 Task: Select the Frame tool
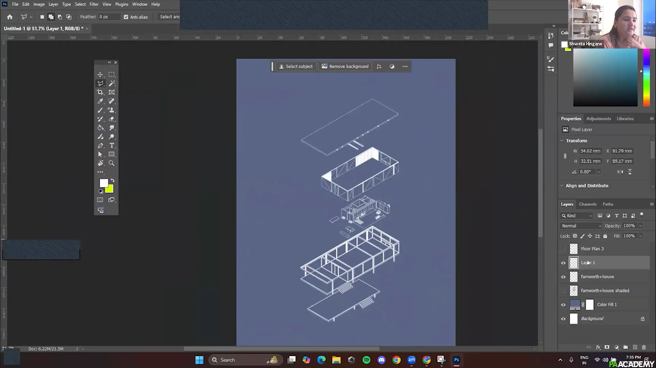click(x=112, y=92)
